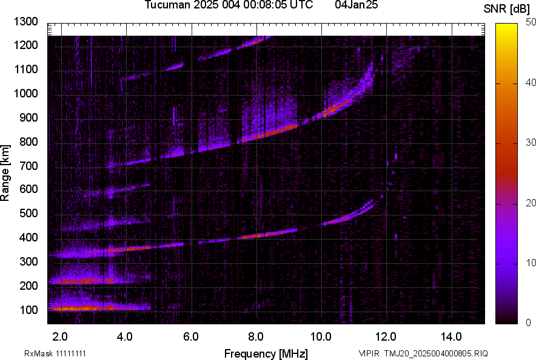536x360 pixels.
Task: Click the 8.0 tick on the frequency axis
Action: [x=255, y=336]
